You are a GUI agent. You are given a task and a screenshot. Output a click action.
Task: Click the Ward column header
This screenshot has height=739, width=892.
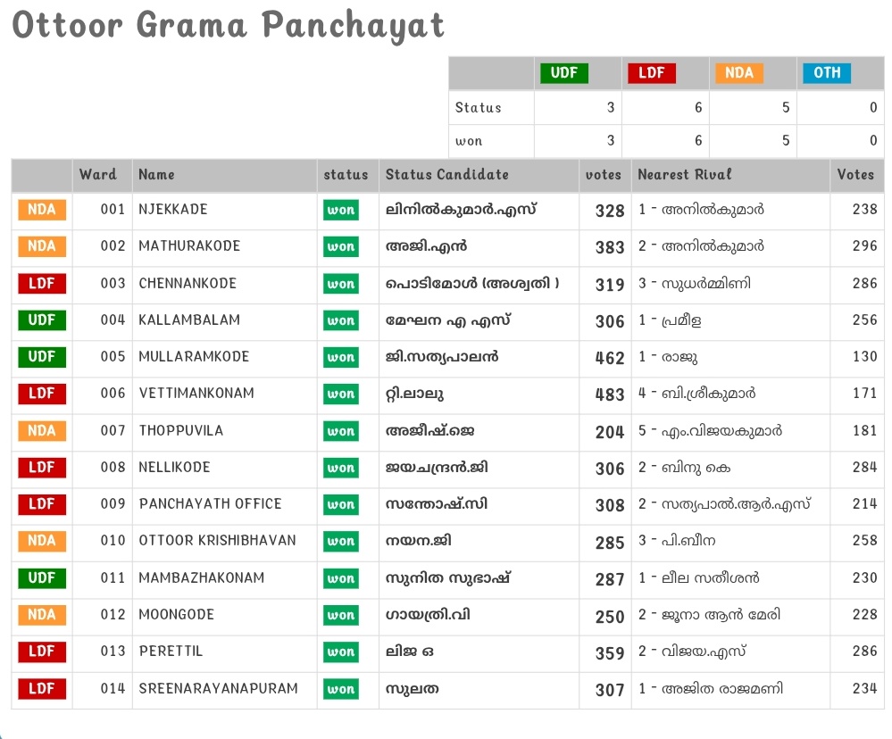pyautogui.click(x=98, y=175)
